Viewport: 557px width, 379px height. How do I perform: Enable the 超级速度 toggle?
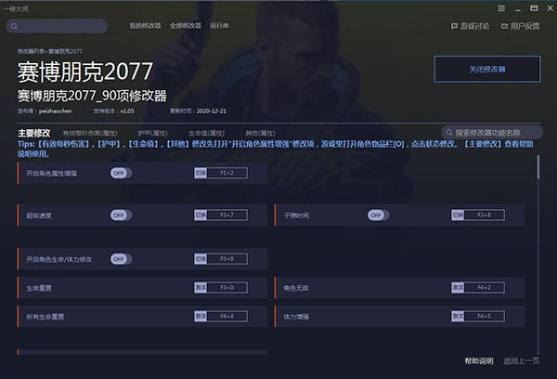119,215
